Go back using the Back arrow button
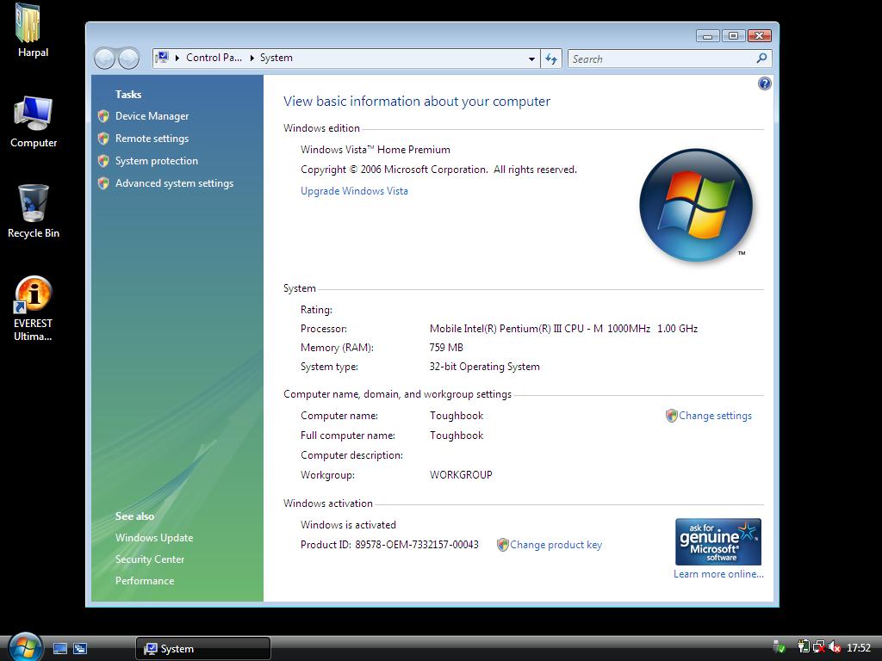 click(104, 59)
